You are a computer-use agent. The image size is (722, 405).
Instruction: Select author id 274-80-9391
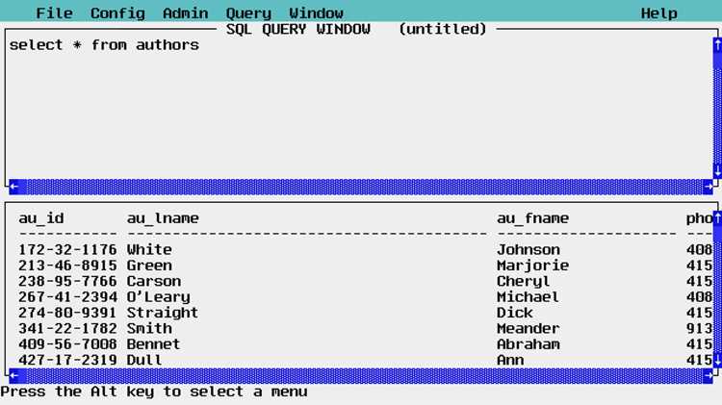pos(67,313)
